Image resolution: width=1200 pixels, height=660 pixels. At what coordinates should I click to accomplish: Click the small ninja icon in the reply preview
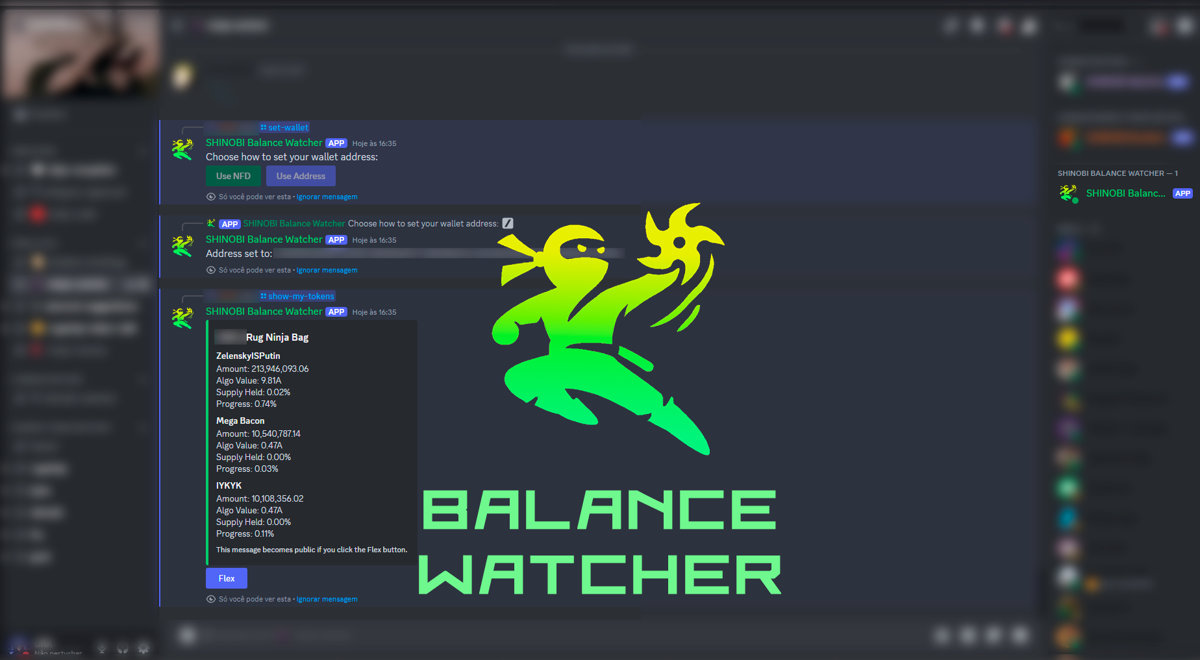tap(211, 223)
